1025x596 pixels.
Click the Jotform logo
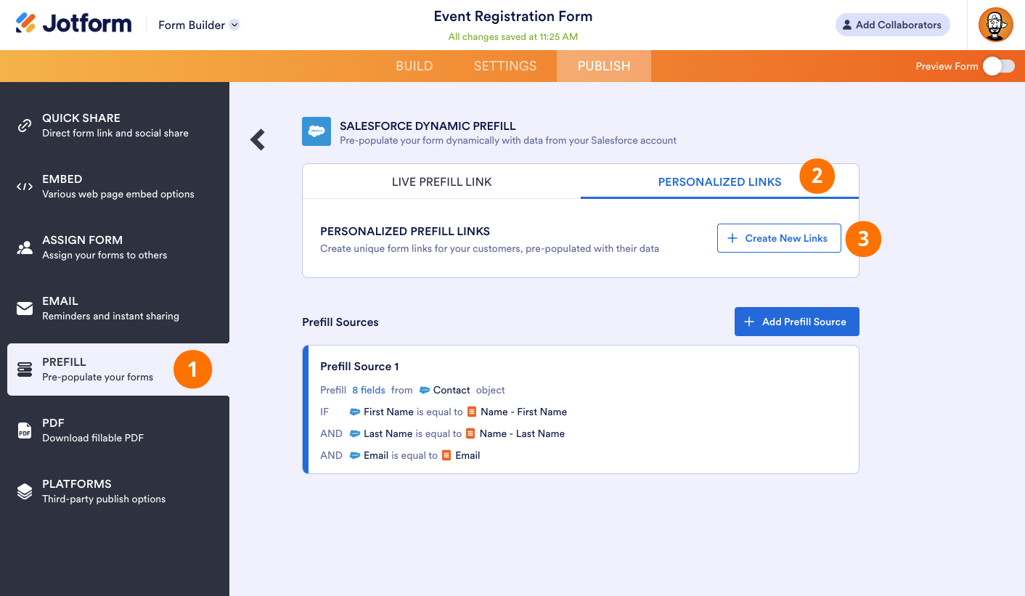click(x=73, y=24)
